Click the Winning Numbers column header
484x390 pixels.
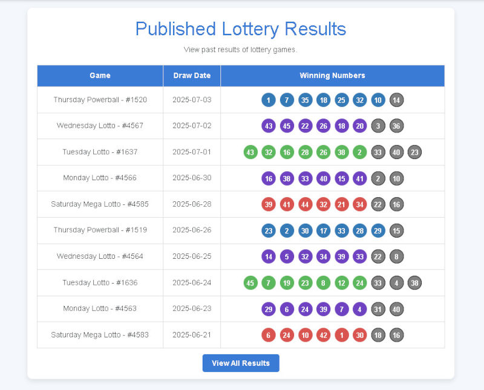[x=332, y=76]
